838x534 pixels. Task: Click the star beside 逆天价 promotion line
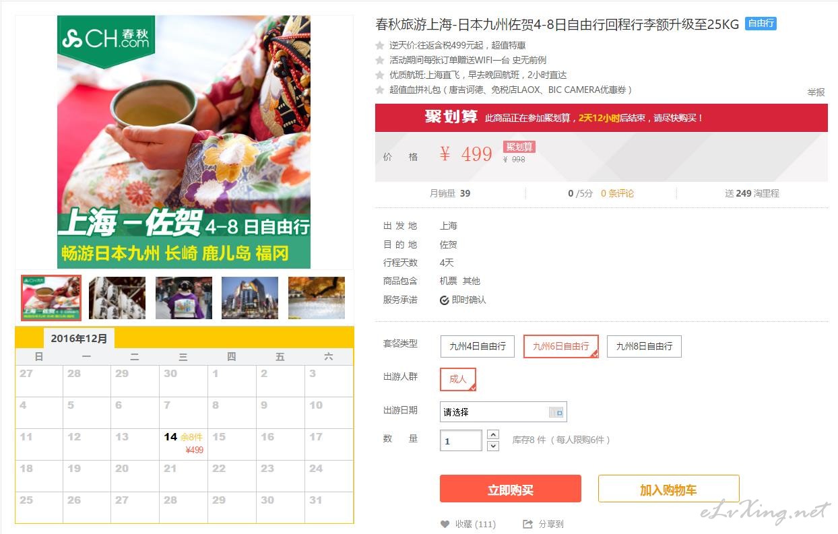(x=380, y=45)
